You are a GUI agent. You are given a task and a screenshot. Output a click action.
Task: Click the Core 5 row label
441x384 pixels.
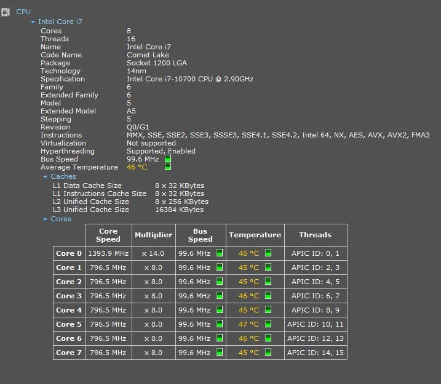(69, 324)
